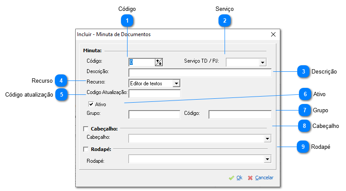The image size is (346, 191).
Task: Click callout marker number 8 for Cabeçalho
Action: (303, 126)
